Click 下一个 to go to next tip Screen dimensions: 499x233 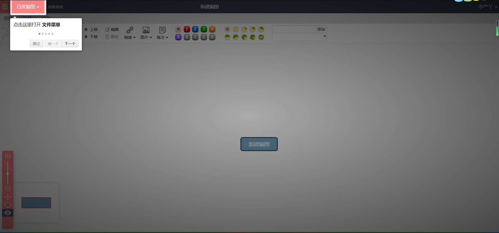click(x=70, y=44)
